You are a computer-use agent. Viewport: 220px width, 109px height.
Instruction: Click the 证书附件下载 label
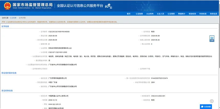[145, 69]
